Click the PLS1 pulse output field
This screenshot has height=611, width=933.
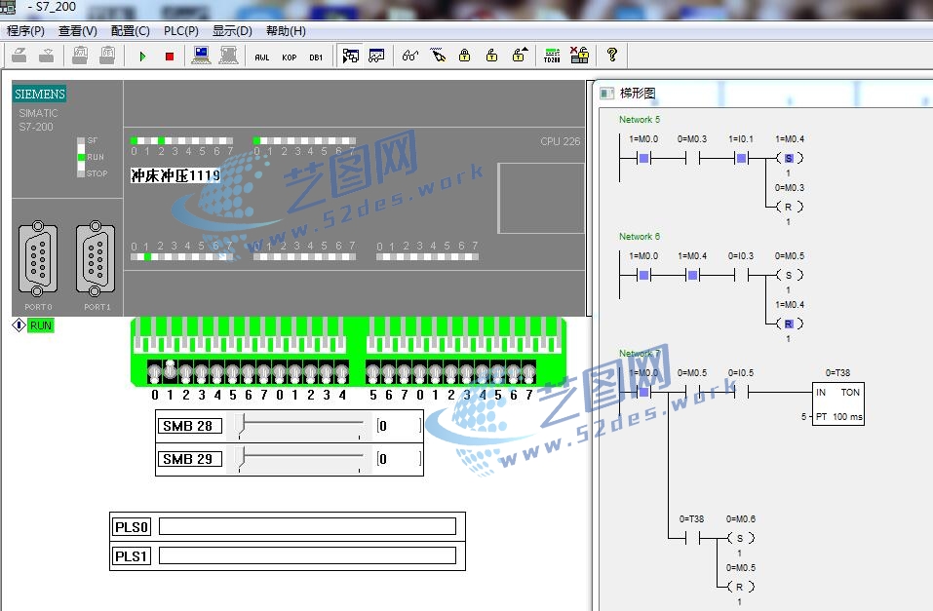tap(308, 555)
